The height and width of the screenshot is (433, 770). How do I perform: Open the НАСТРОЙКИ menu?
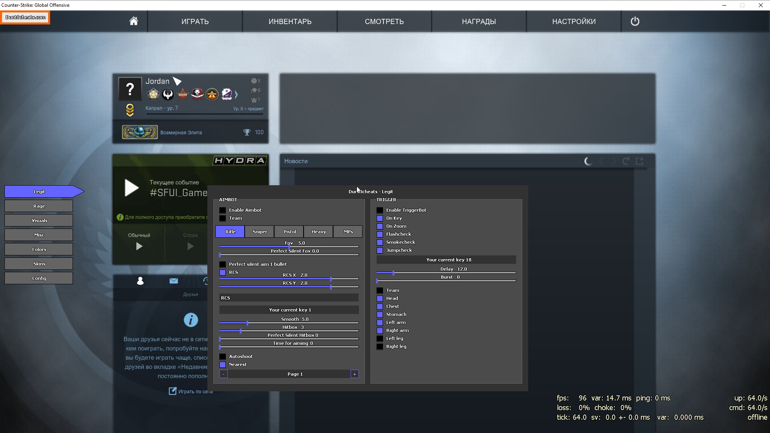pyautogui.click(x=573, y=21)
